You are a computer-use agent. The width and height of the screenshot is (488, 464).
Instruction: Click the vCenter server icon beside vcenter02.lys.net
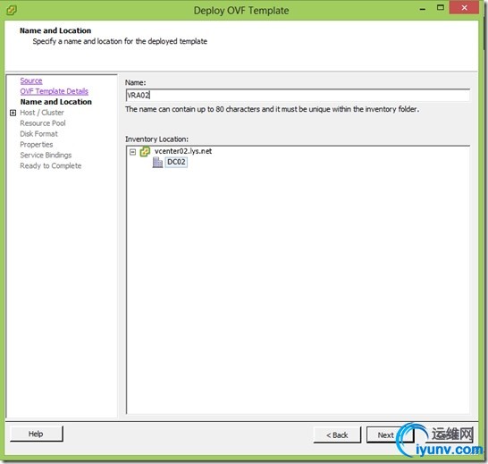[145, 152]
